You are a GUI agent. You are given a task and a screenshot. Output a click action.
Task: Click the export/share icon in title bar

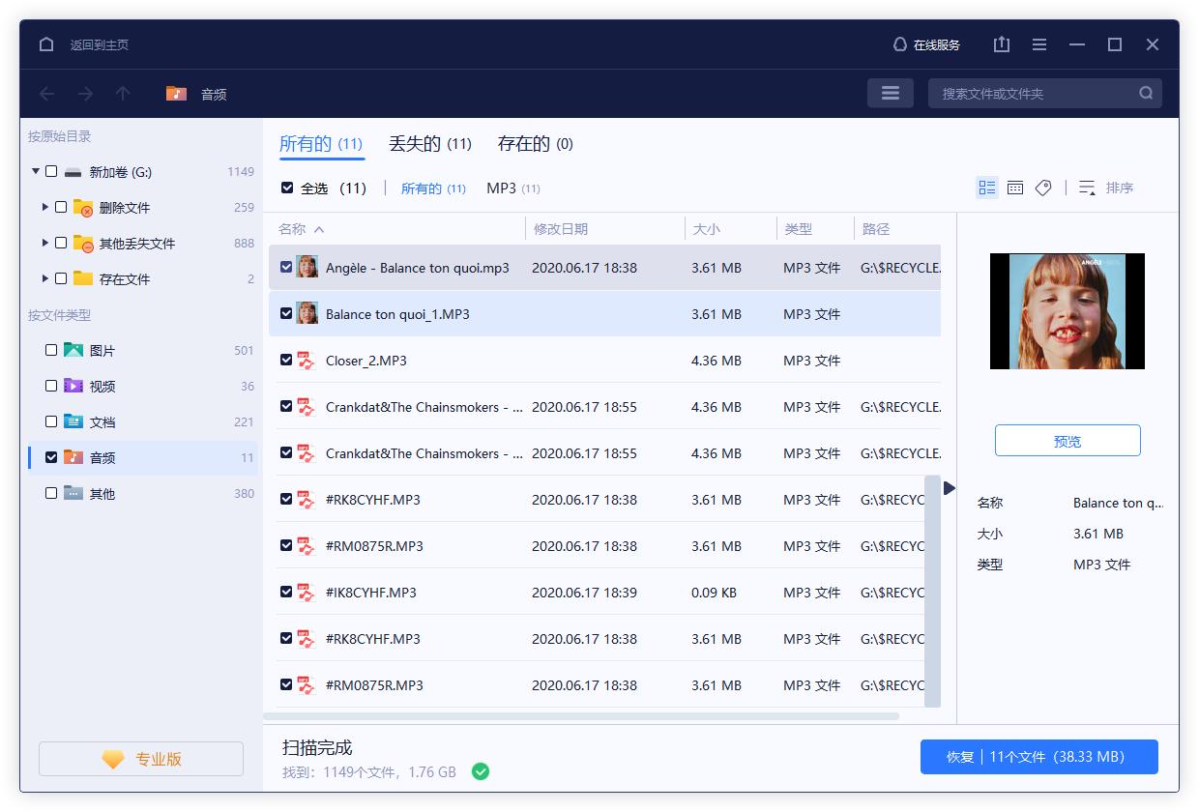tap(1001, 44)
